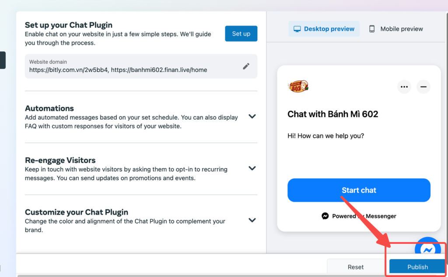Screen dimensions: 448x277
Task: Open the three-dot chat options menu
Action: (404, 87)
